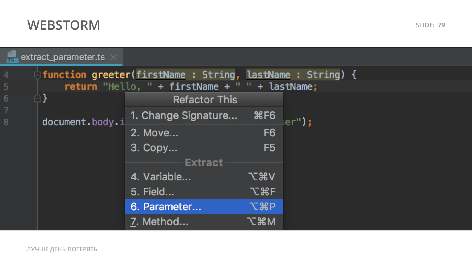Click the TypeScript file icon on the tab
The image size is (472, 265).
[x=12, y=57]
